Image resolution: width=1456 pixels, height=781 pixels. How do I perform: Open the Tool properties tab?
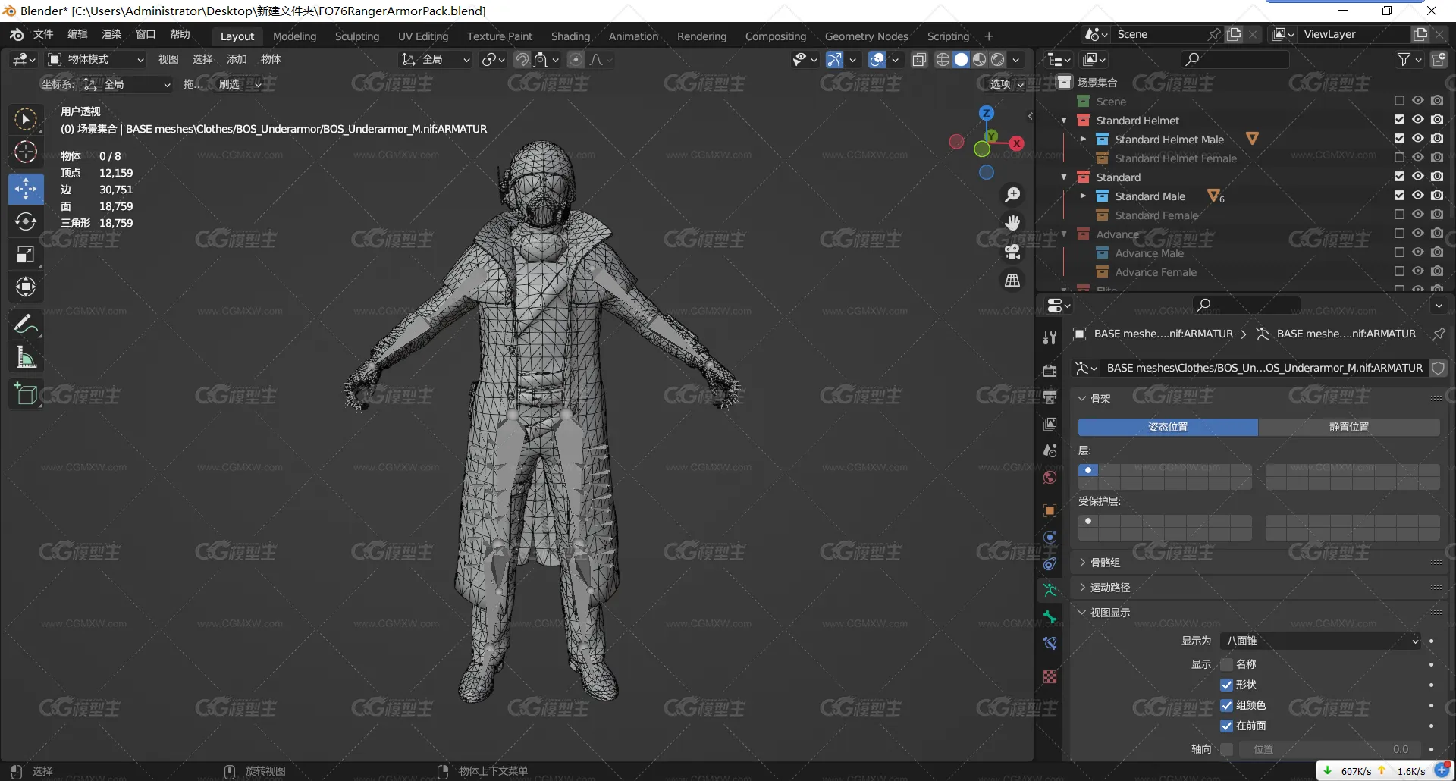click(x=1050, y=338)
